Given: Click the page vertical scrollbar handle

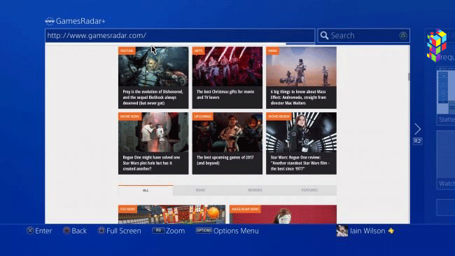Looking at the screenshot, I should [x=409, y=77].
